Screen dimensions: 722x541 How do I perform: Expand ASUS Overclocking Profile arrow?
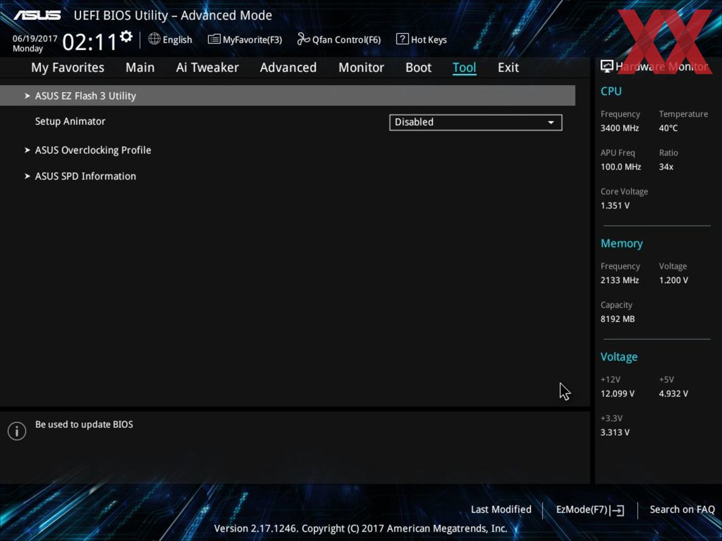pos(27,150)
